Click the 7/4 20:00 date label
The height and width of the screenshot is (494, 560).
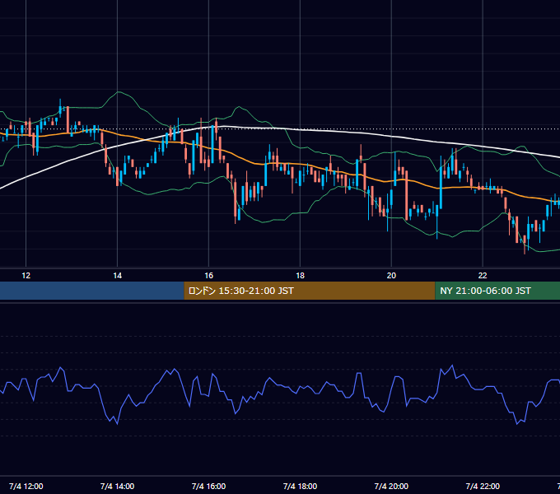(391, 486)
